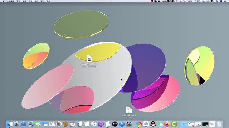This screenshot has width=229, height=128.
Task: Open Maps icon in the Dock
Action: pos(52,124)
